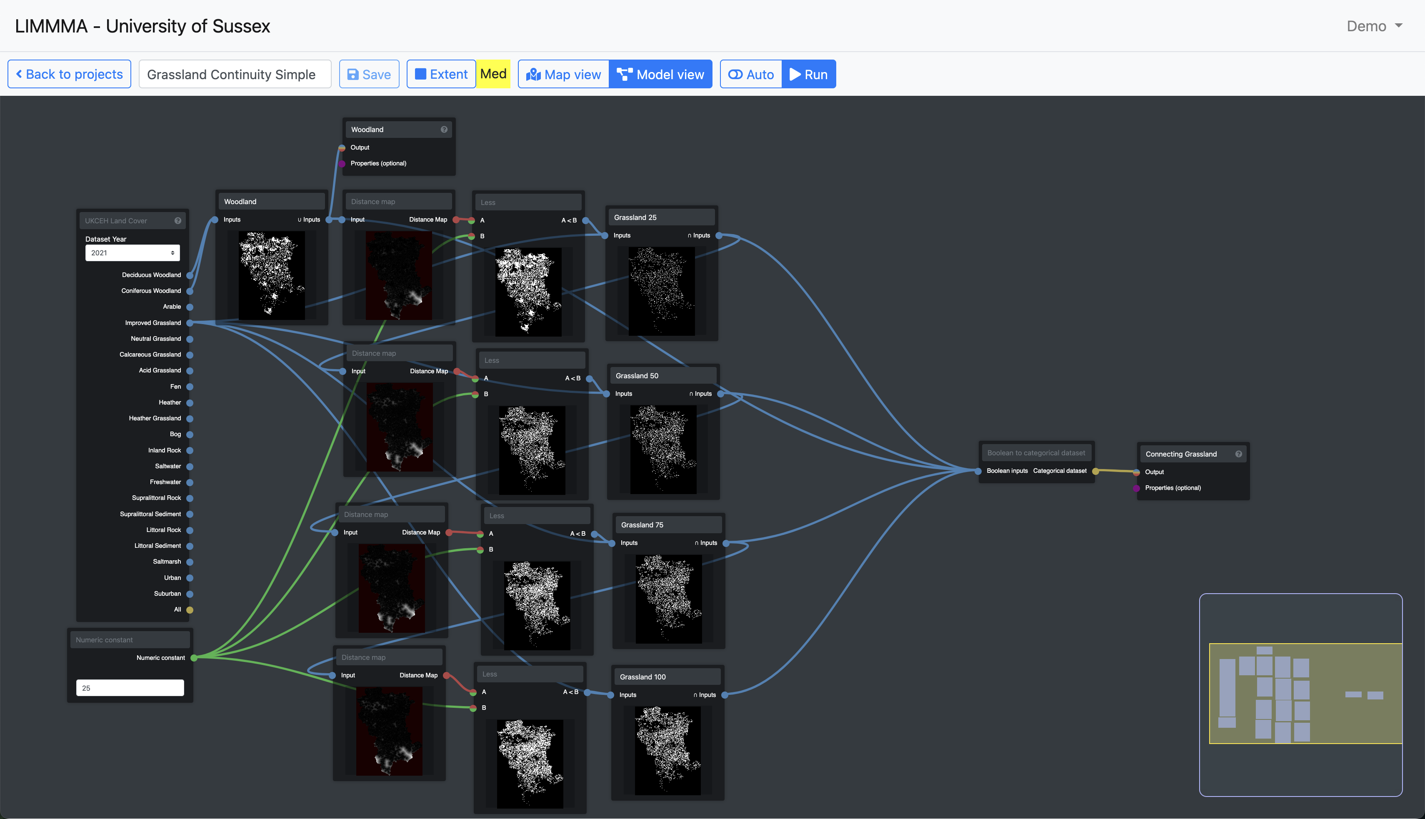Toggle the Extent button

click(x=441, y=74)
